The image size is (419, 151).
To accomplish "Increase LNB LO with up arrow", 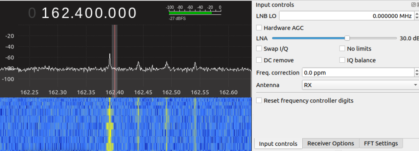I will (x=417, y=13).
